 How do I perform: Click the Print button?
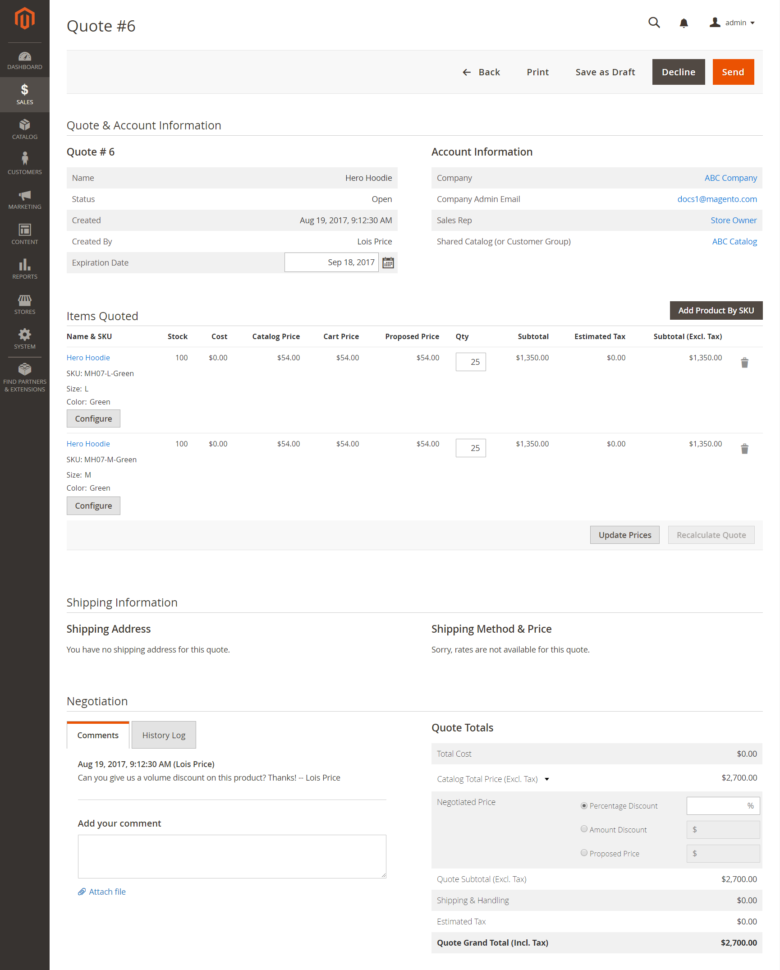538,72
